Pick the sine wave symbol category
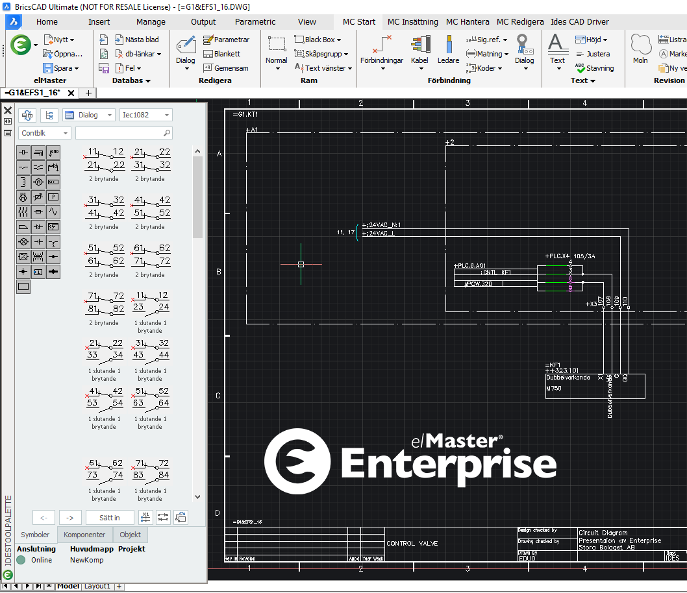 tap(53, 212)
